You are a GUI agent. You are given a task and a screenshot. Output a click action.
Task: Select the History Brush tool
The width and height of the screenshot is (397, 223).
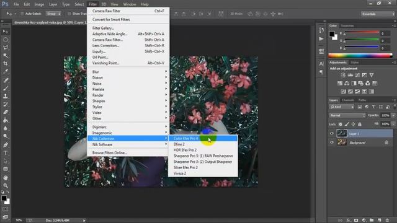click(x=6, y=104)
